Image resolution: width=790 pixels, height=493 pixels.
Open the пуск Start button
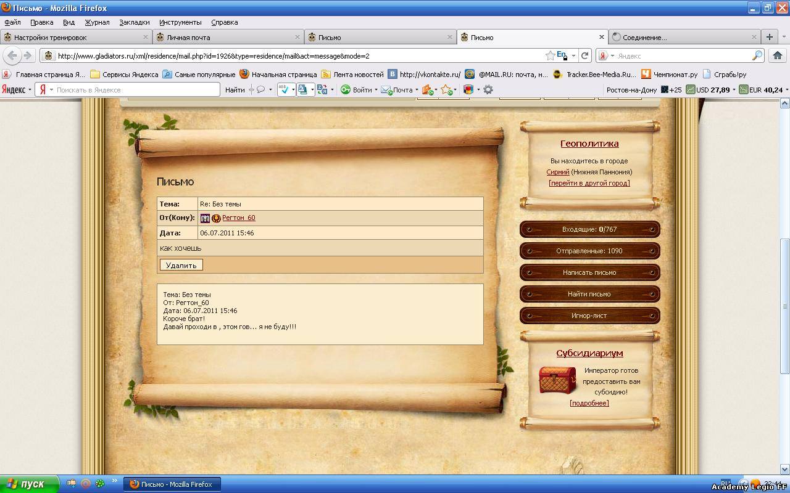point(30,484)
